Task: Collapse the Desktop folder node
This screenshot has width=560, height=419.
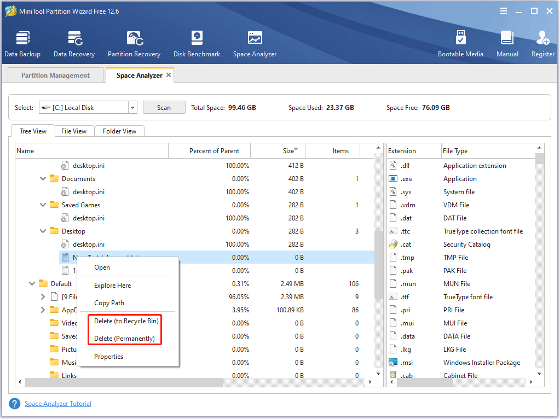Action: (x=43, y=231)
